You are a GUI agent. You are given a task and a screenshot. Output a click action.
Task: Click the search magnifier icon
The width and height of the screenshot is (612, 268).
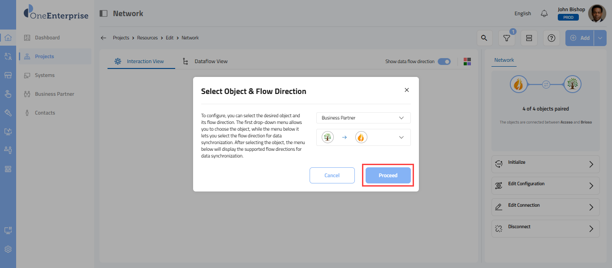click(484, 38)
